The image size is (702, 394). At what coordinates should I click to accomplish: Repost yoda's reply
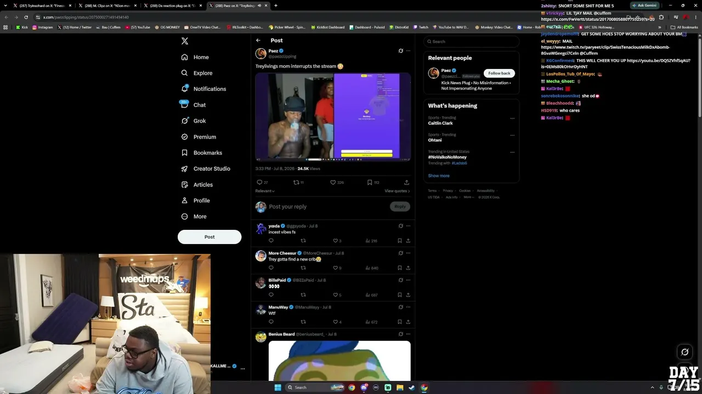[303, 241]
